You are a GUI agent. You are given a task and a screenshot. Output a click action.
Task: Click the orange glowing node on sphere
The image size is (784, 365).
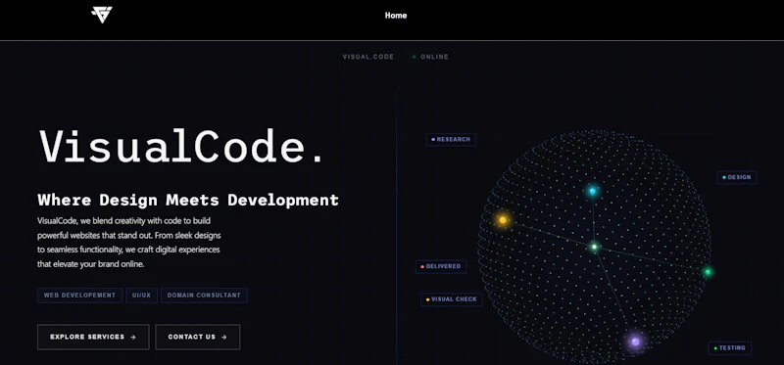[x=503, y=220]
